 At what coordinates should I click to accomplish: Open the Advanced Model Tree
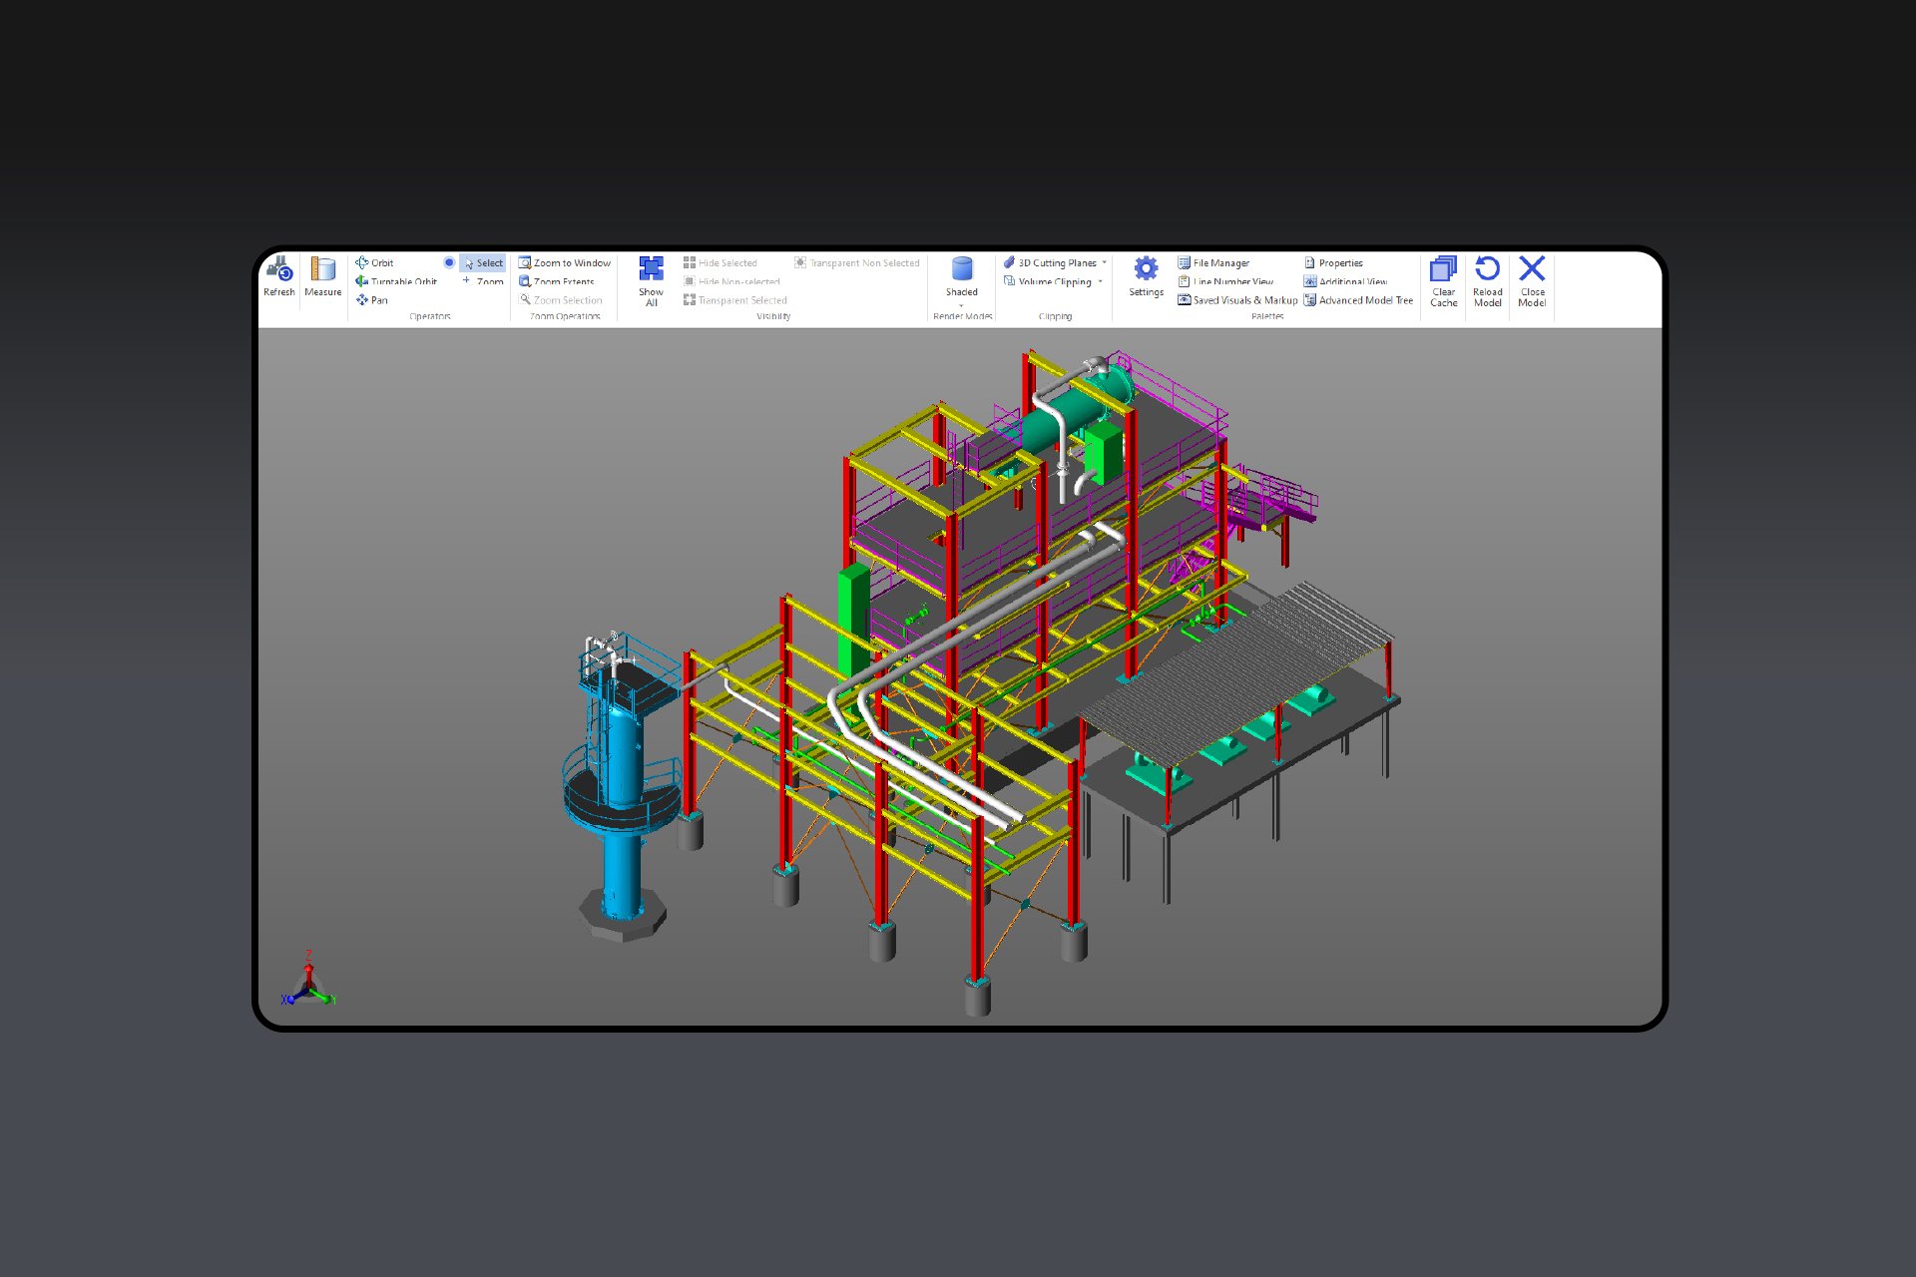[x=1363, y=300]
